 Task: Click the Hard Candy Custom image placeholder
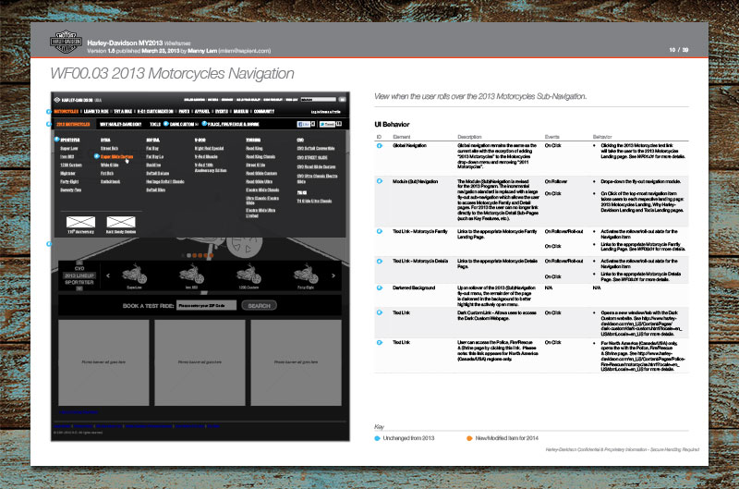click(121, 222)
